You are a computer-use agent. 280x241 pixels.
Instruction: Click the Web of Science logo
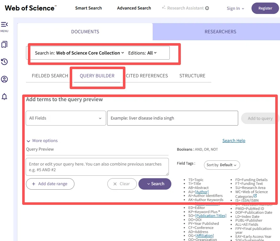click(31, 8)
